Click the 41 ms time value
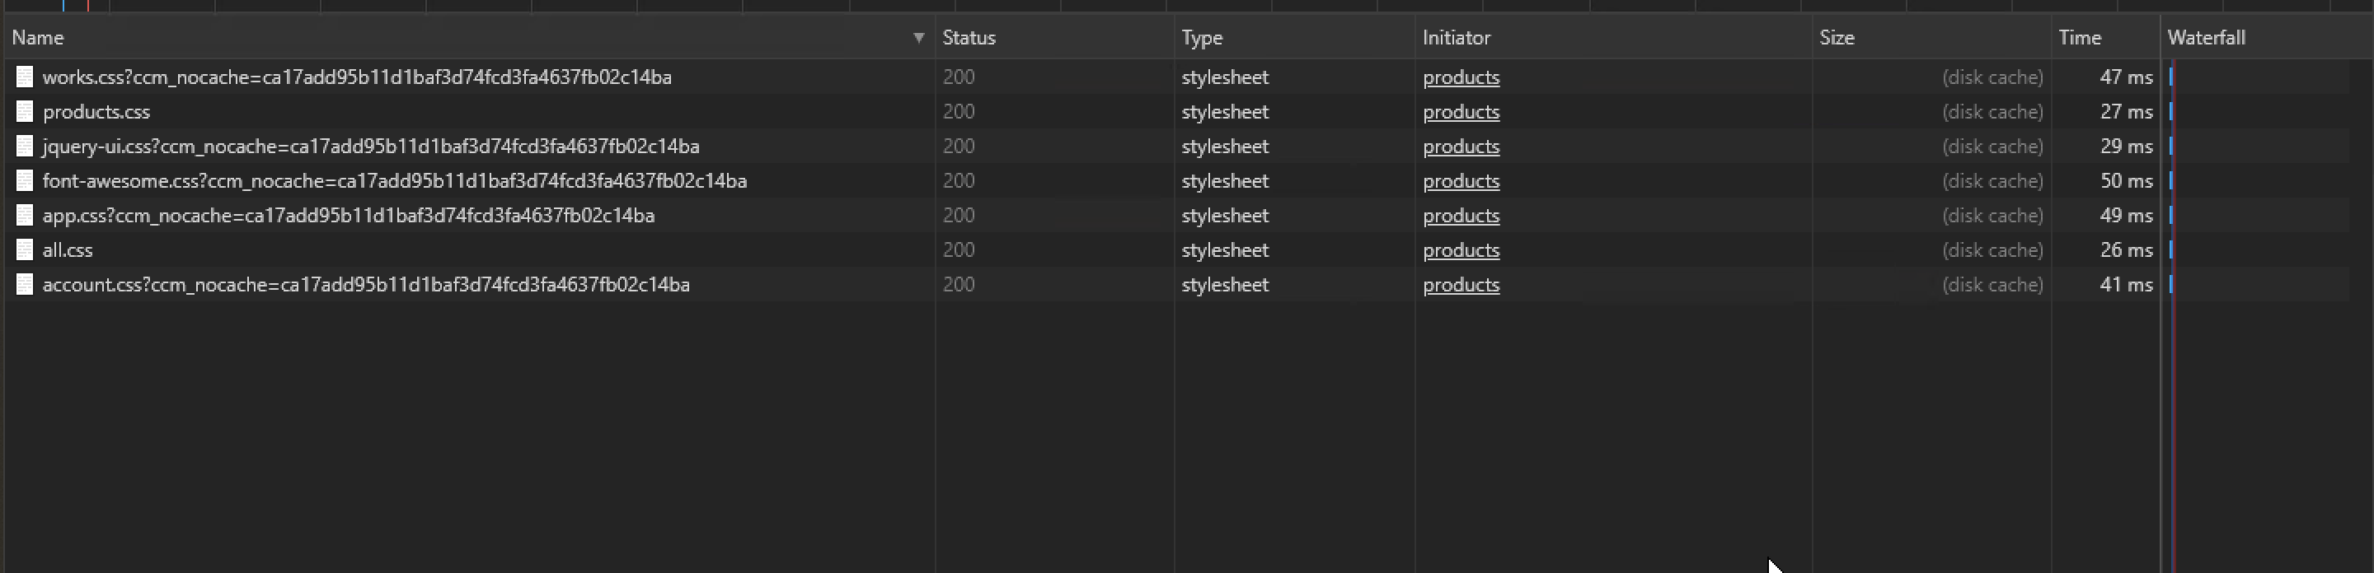The height and width of the screenshot is (573, 2374). pos(2126,284)
